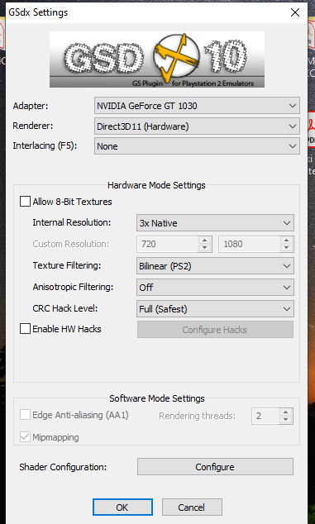
Task: Expand the Texture Filtering dropdown
Action: point(215,266)
